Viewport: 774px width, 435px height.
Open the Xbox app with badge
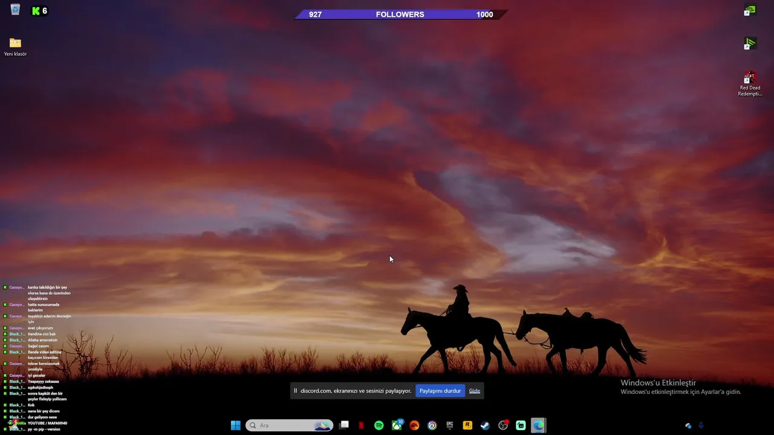click(397, 425)
